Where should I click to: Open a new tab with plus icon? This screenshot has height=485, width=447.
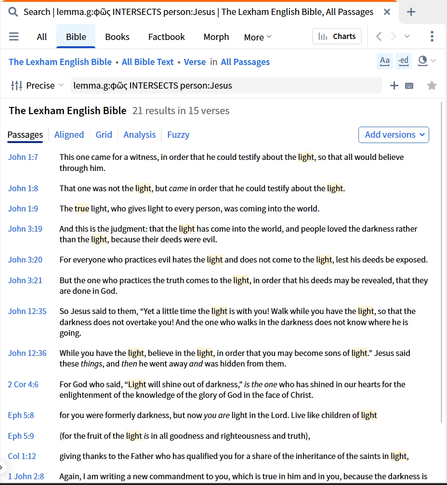(x=411, y=12)
